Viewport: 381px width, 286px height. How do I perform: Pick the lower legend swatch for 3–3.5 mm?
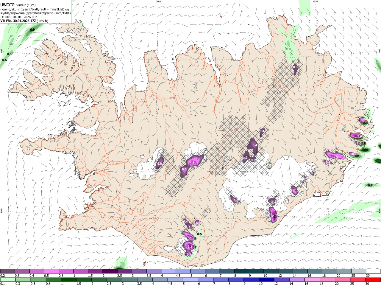129,279
